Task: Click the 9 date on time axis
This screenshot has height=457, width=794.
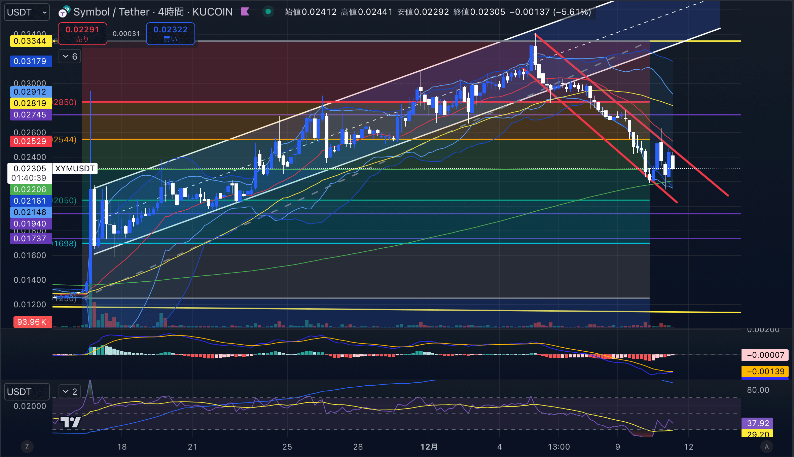Action: pos(618,447)
